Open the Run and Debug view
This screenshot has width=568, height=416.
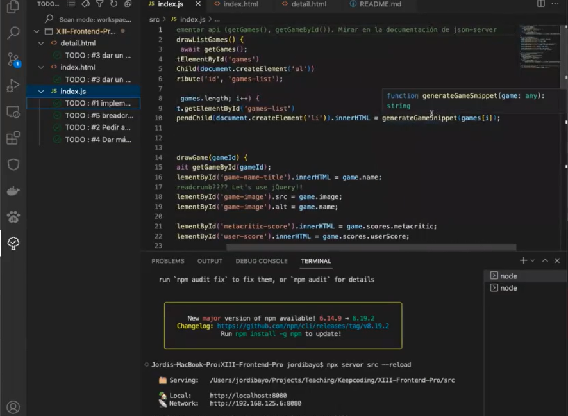click(x=13, y=86)
